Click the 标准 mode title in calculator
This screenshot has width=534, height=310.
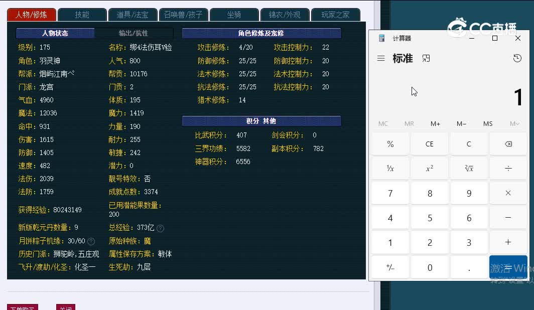403,58
